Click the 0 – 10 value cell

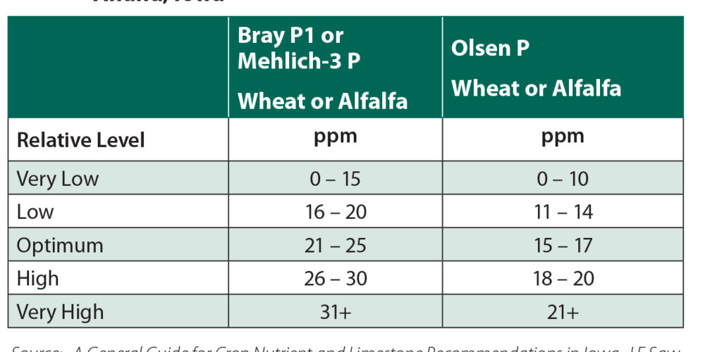tap(563, 179)
